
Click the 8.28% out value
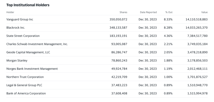click(168, 28)
